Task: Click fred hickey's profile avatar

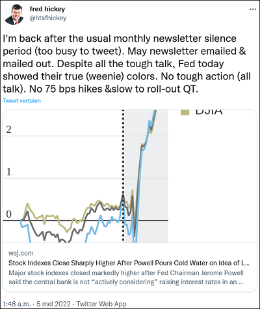Action: [x=14, y=14]
